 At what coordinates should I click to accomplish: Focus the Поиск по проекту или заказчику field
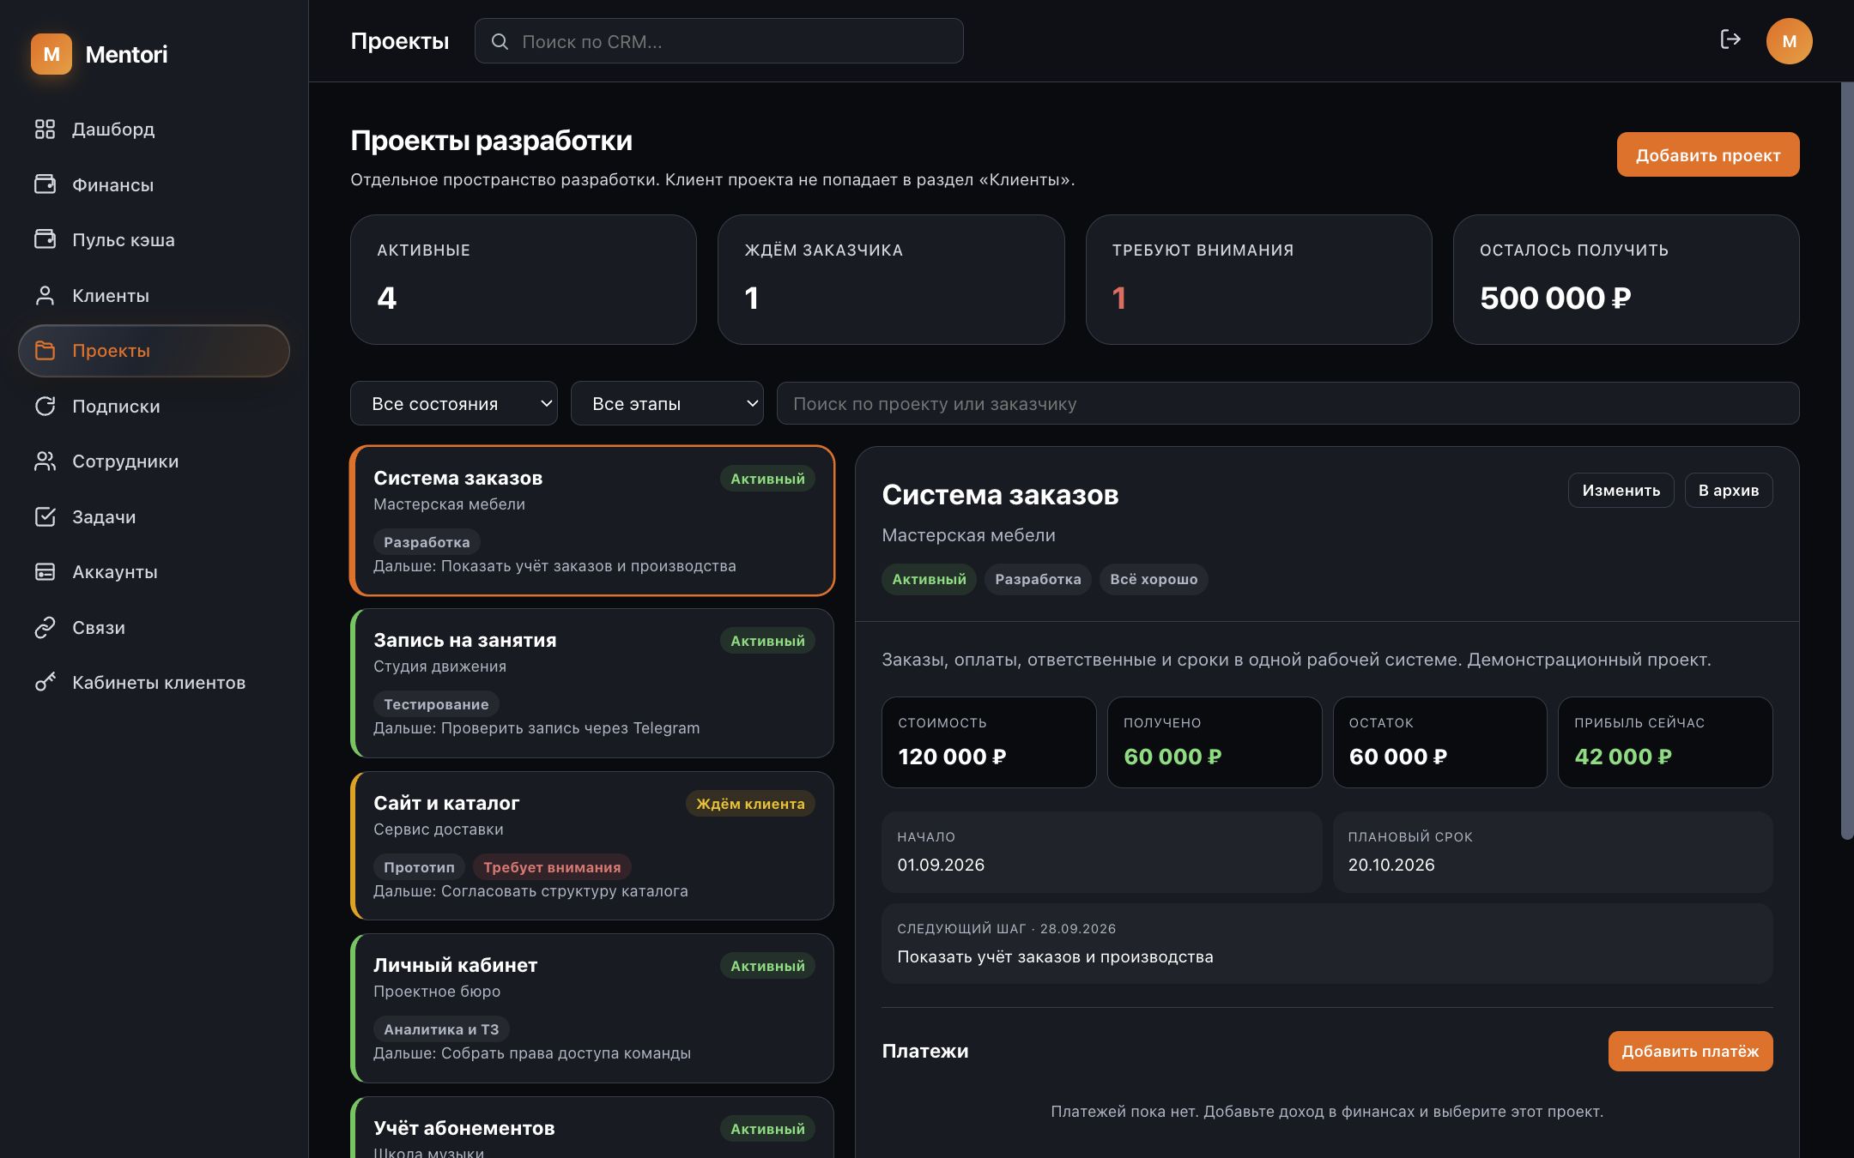tap(1287, 403)
